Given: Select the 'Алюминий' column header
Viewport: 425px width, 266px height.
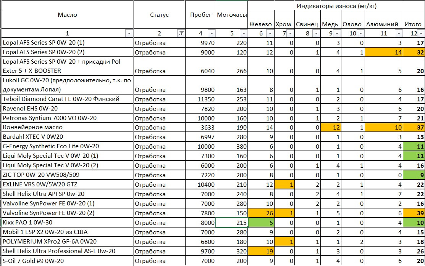Looking at the screenshot, I should (x=384, y=19).
